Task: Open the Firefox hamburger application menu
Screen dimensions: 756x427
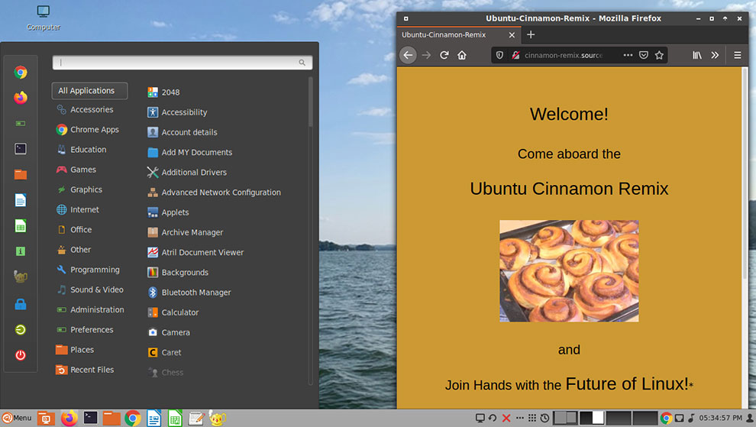Action: click(x=738, y=55)
